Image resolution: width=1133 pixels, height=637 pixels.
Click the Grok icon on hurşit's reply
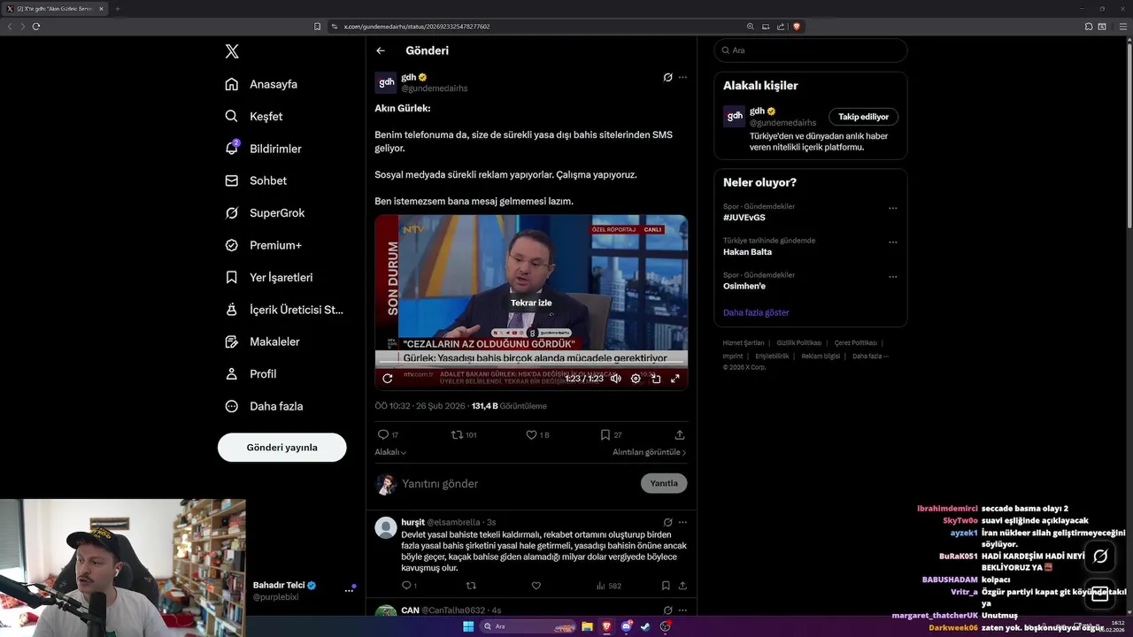(667, 522)
